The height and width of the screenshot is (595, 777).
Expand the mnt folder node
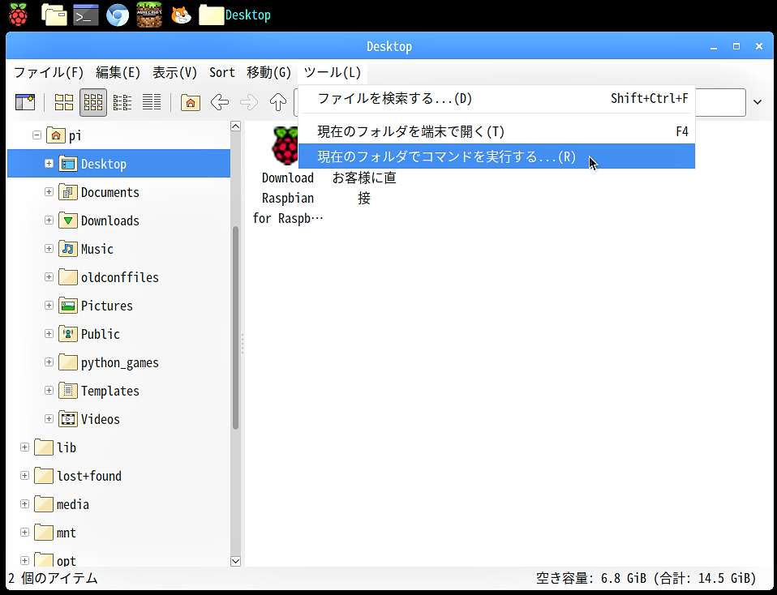[x=24, y=532]
